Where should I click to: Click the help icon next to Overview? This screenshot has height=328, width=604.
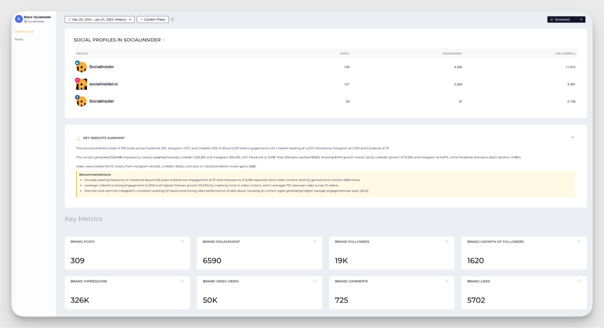coord(32,32)
